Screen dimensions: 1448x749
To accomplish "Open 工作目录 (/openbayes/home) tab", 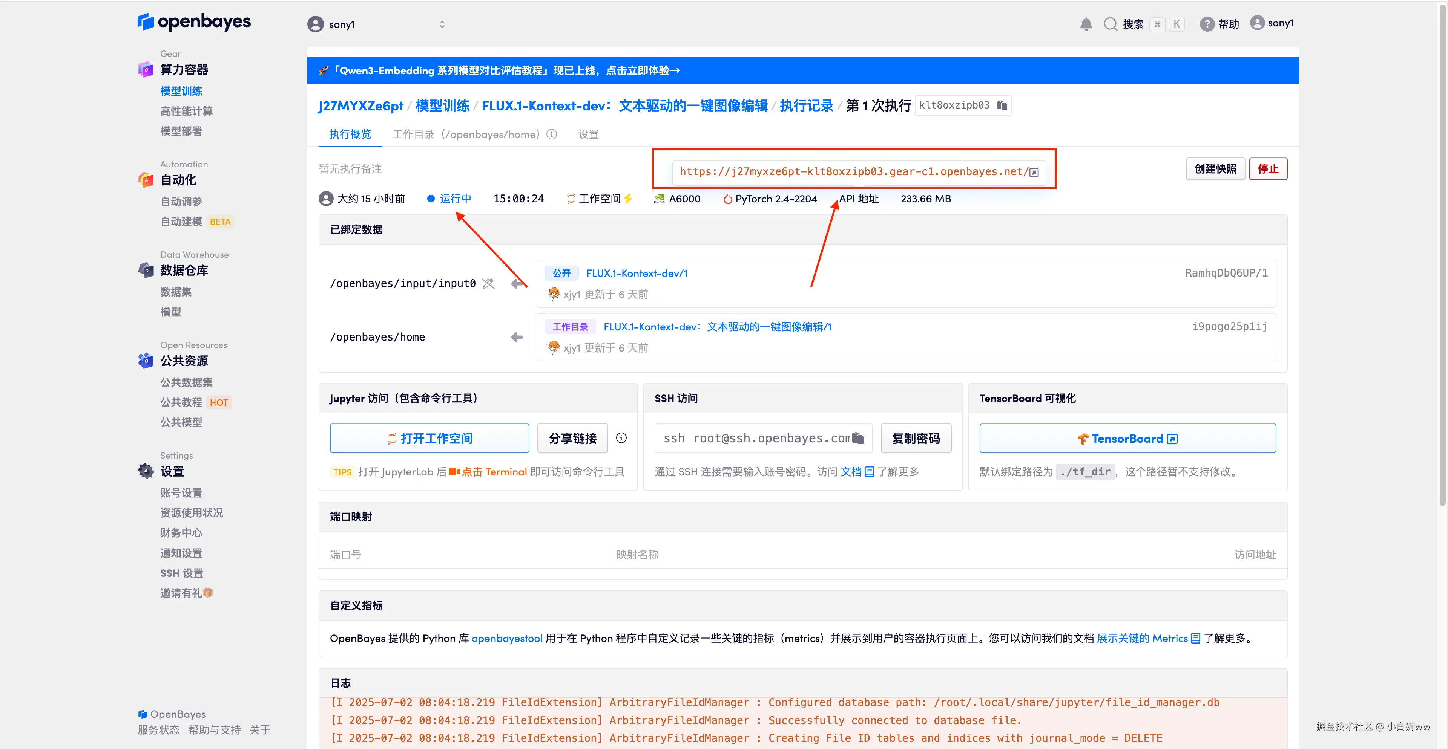I will tap(465, 134).
